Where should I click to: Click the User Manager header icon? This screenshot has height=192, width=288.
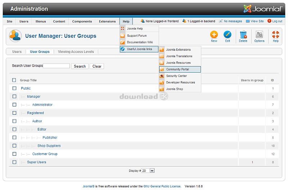coord(15,36)
